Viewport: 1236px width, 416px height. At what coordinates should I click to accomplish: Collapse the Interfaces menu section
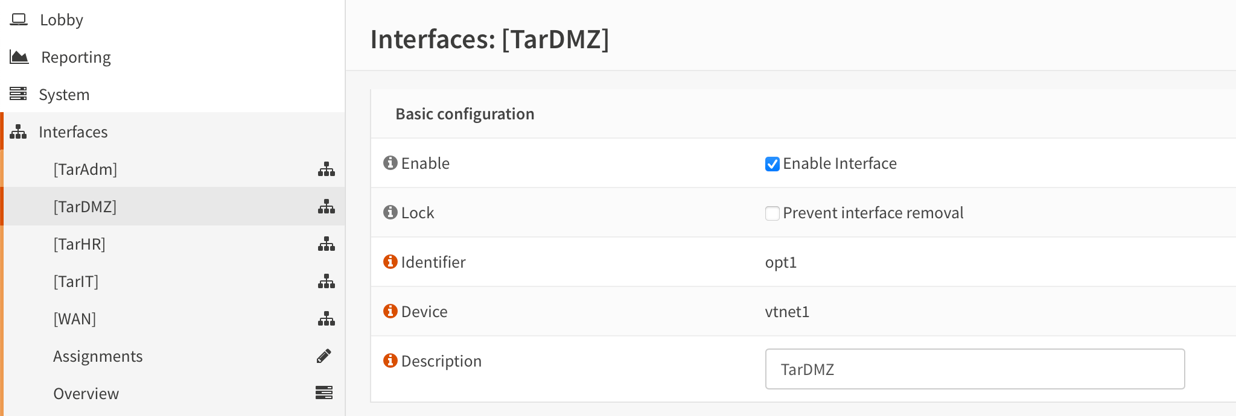pos(73,132)
